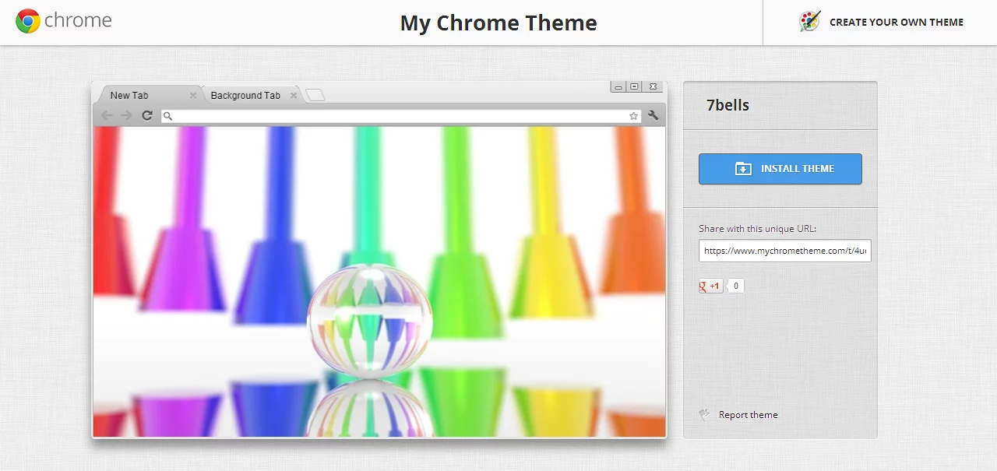Install the 7bells theme
997x471 pixels.
point(780,169)
